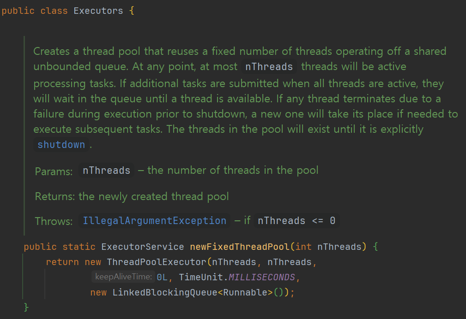This screenshot has height=319, width=466.
Task: Click the keepAliveTime parameter name hint
Action: (x=123, y=277)
